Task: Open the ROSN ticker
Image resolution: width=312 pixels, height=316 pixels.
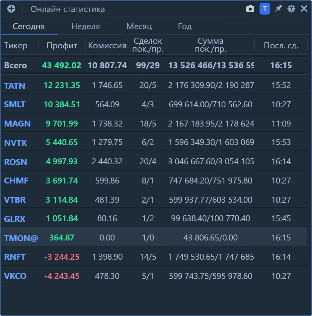Action: (x=16, y=162)
